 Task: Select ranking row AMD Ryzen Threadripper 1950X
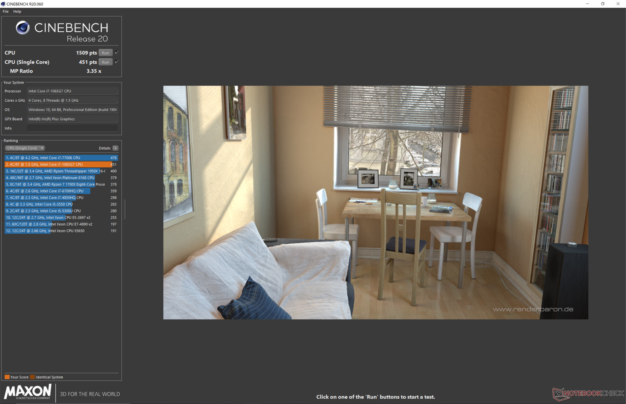[61, 171]
